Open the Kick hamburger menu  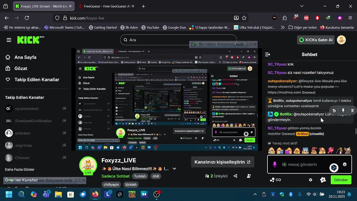tap(9, 40)
